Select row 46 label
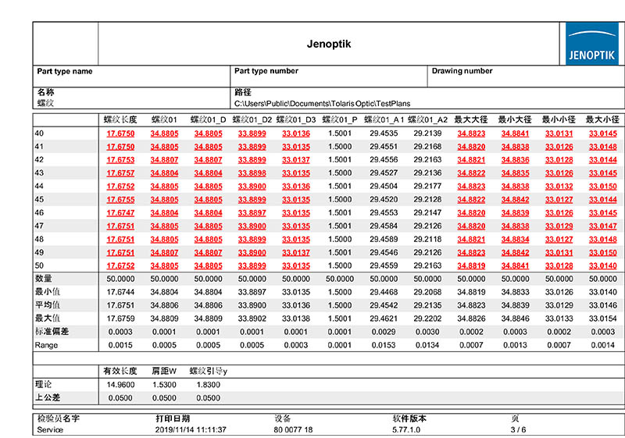Screen dimensions: 625x438 tap(40, 212)
